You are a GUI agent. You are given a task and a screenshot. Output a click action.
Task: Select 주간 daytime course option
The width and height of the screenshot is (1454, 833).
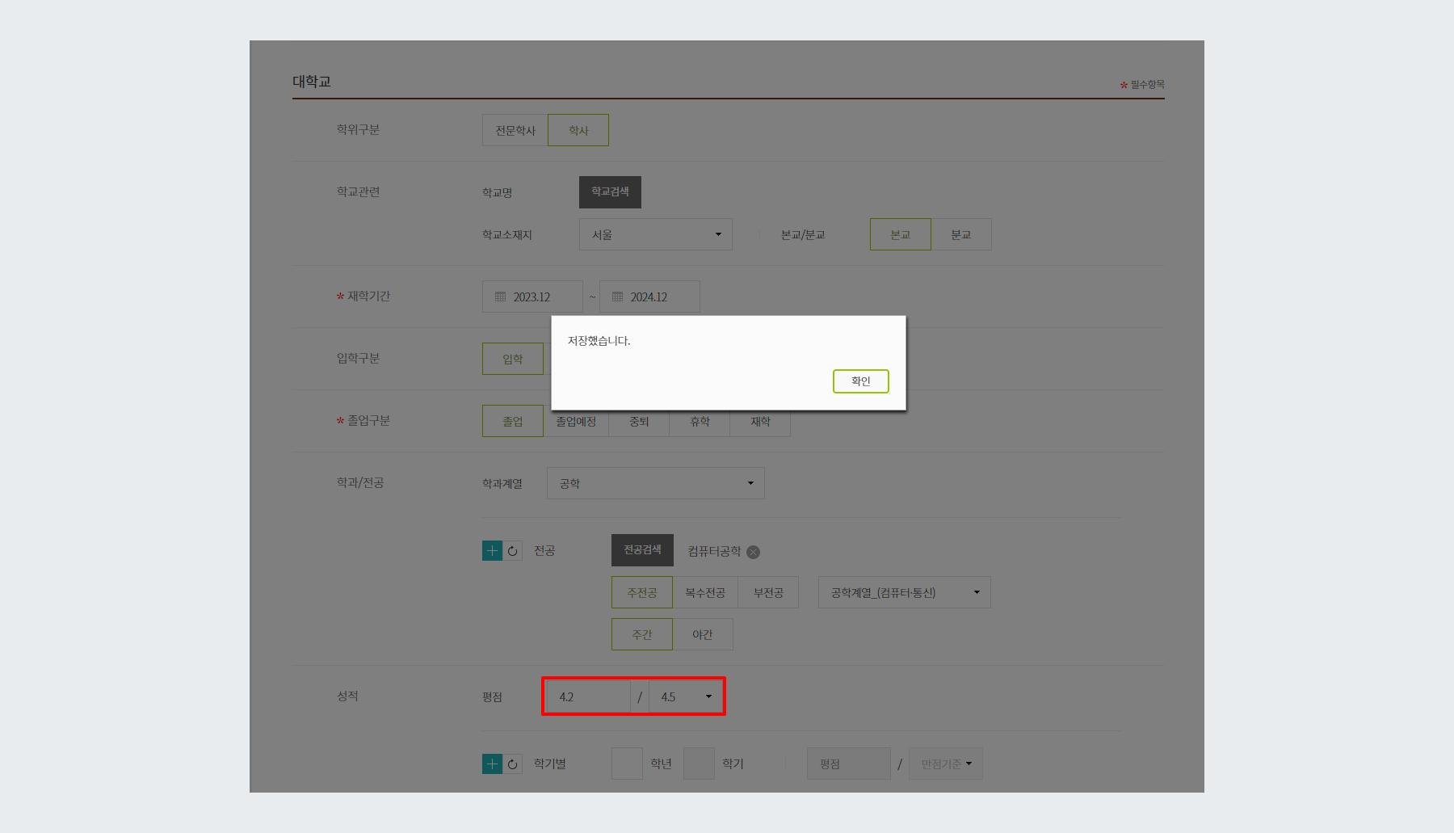(x=642, y=634)
